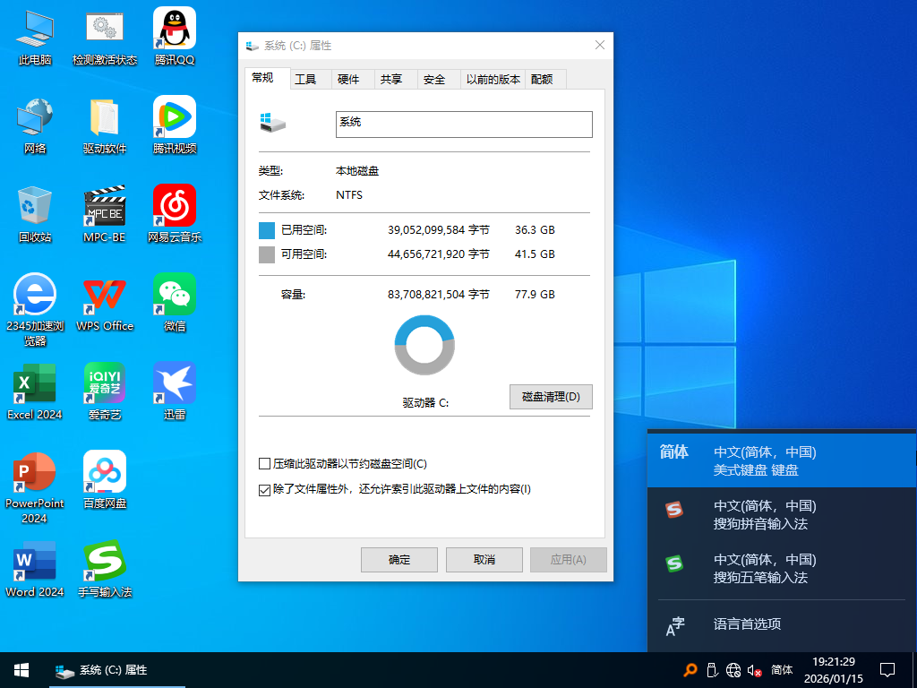Switch to the 工具 (Tools) tab
Viewport: 917px width, 688px height.
point(306,80)
